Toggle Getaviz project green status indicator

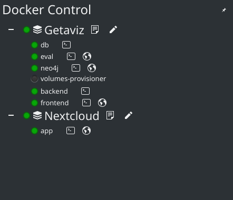tap(26, 29)
